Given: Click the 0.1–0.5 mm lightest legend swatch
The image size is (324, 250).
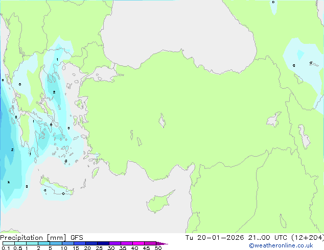Looking at the screenshot, I should tap(9, 243).
